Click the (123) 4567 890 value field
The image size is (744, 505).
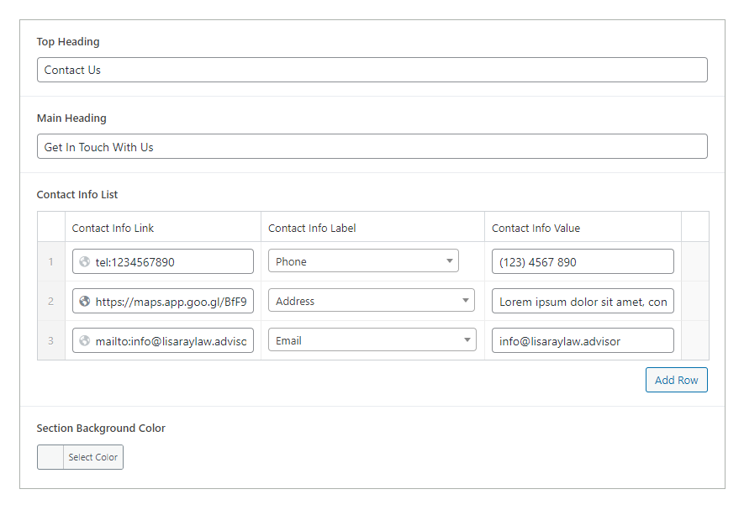[583, 261]
